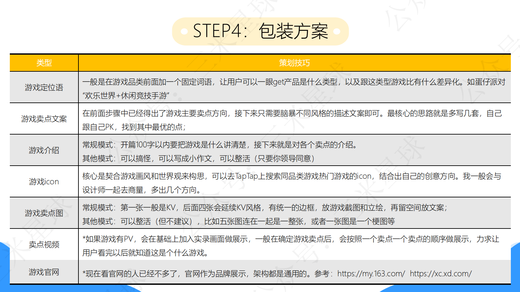
Task: Open the https://my.163.com/ link
Action: [x=371, y=274]
